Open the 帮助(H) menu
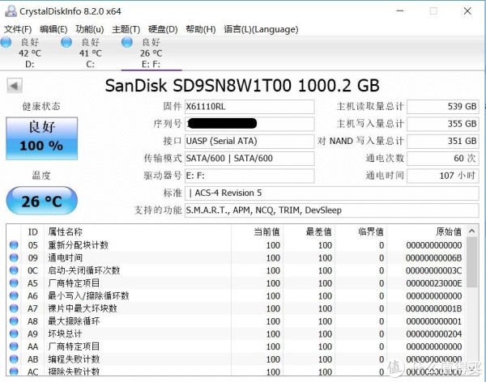486x382 pixels. pos(201,29)
